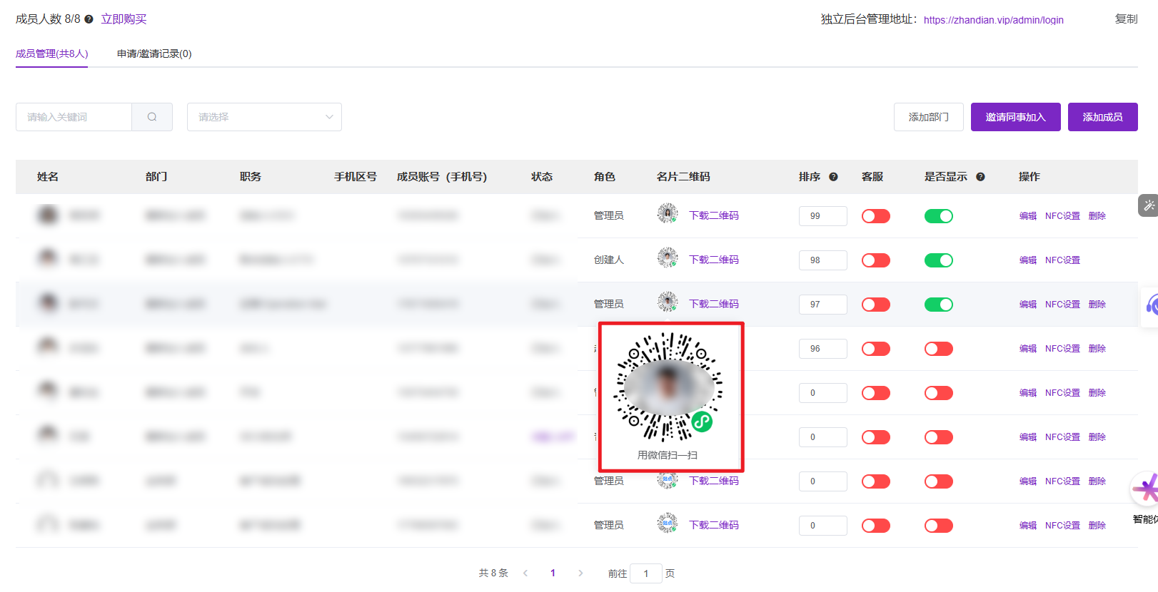This screenshot has height=592, width=1158.
Task: Click the large WeChat QR code popup image
Action: (669, 387)
